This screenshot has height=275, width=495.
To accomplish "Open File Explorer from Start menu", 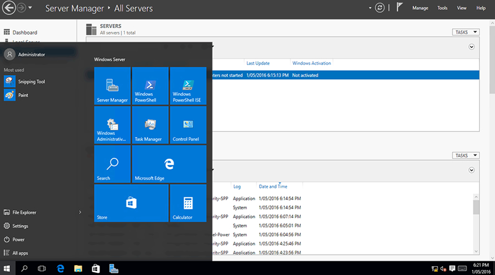I will click(20, 212).
